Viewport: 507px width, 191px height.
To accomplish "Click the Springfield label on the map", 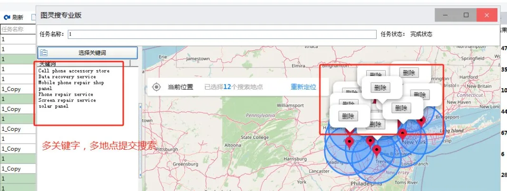I will coord(472,58).
